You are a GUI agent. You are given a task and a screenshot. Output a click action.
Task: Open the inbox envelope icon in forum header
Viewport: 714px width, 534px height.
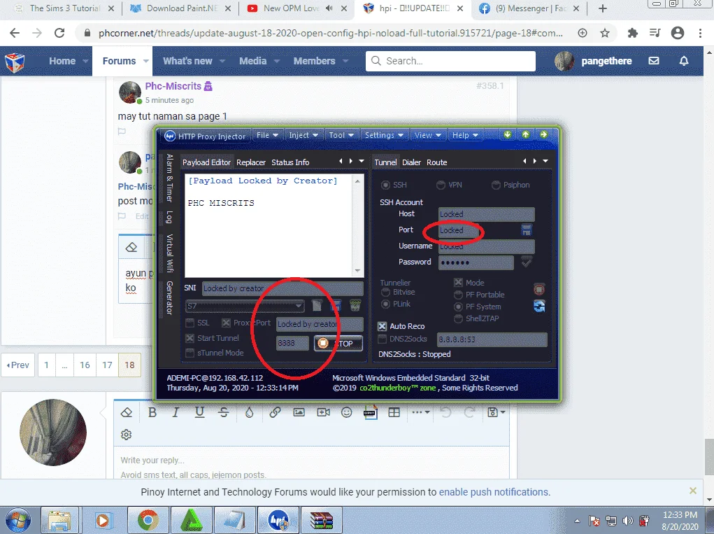(654, 61)
